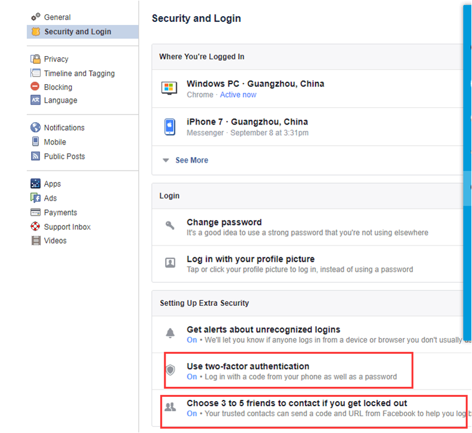Click the Notifications globe icon

point(35,128)
